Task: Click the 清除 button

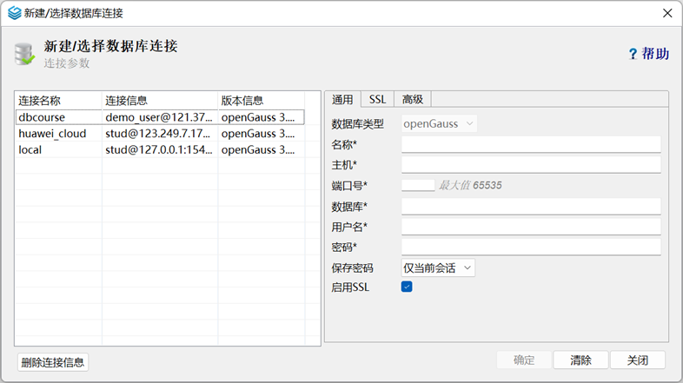Action: click(580, 360)
